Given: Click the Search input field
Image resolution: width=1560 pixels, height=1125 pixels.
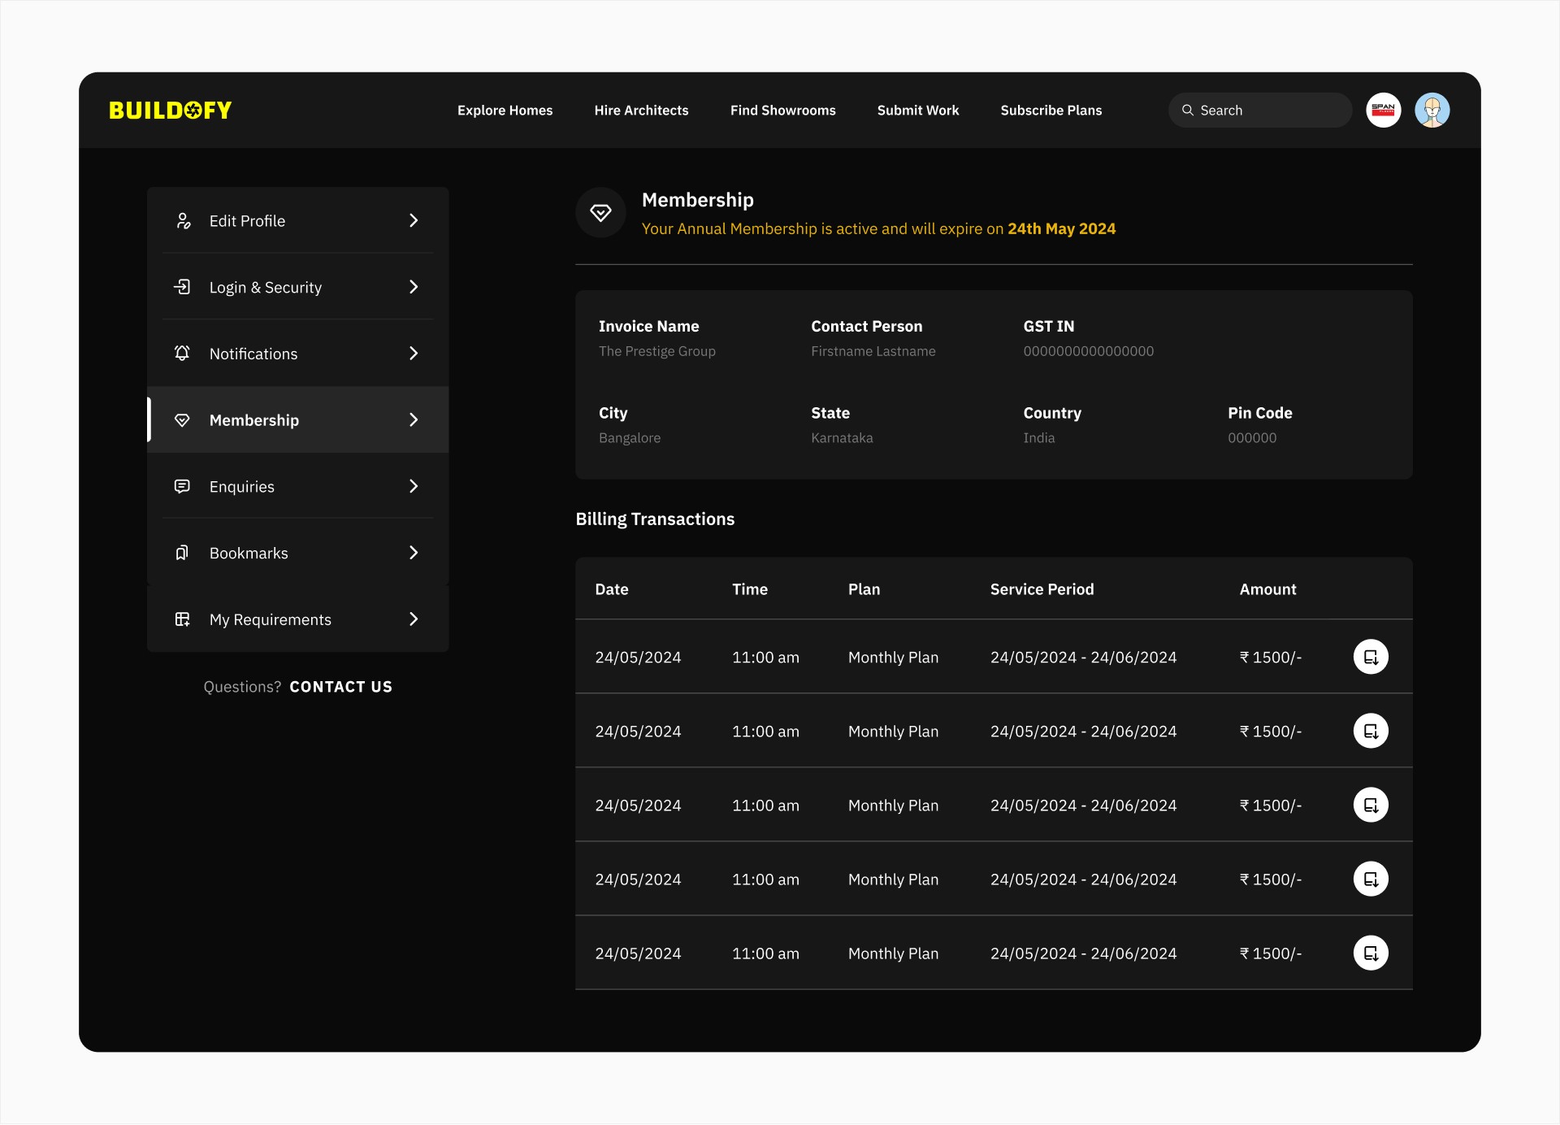Looking at the screenshot, I should [x=1267, y=110].
